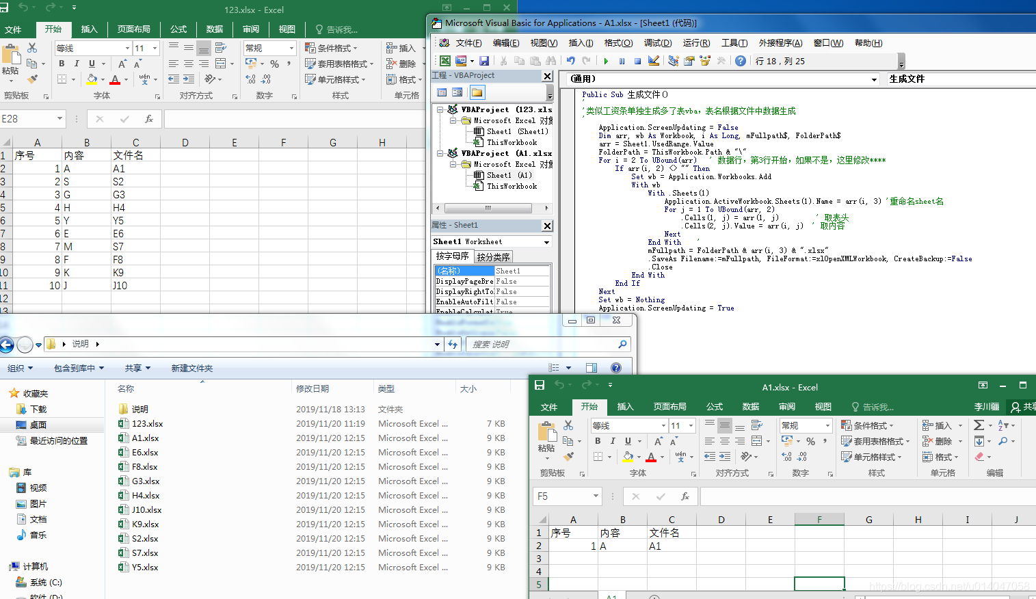Open the 插入 tab in the 123.xlsx ribbon

(x=90, y=29)
